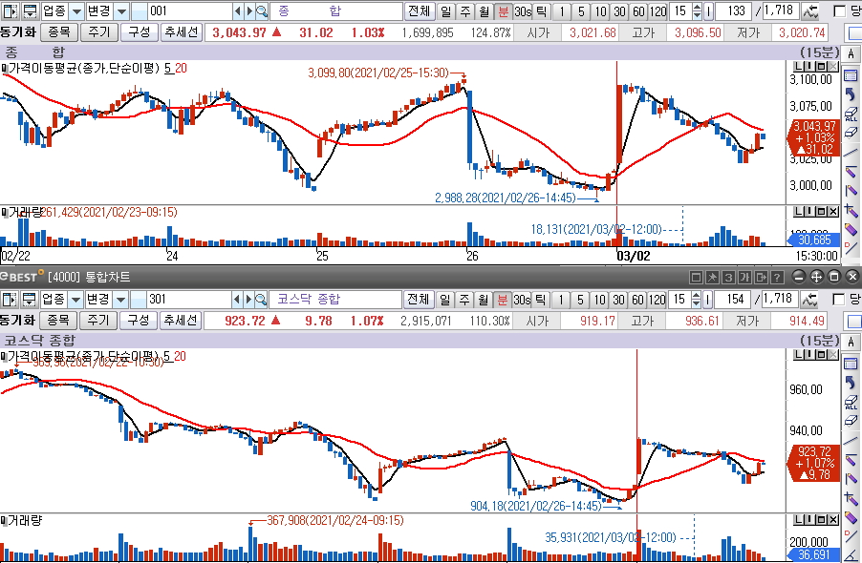The image size is (862, 563).
Task: Toggle the 30s period in KOSDAQ chart
Action: pyautogui.click(x=522, y=299)
